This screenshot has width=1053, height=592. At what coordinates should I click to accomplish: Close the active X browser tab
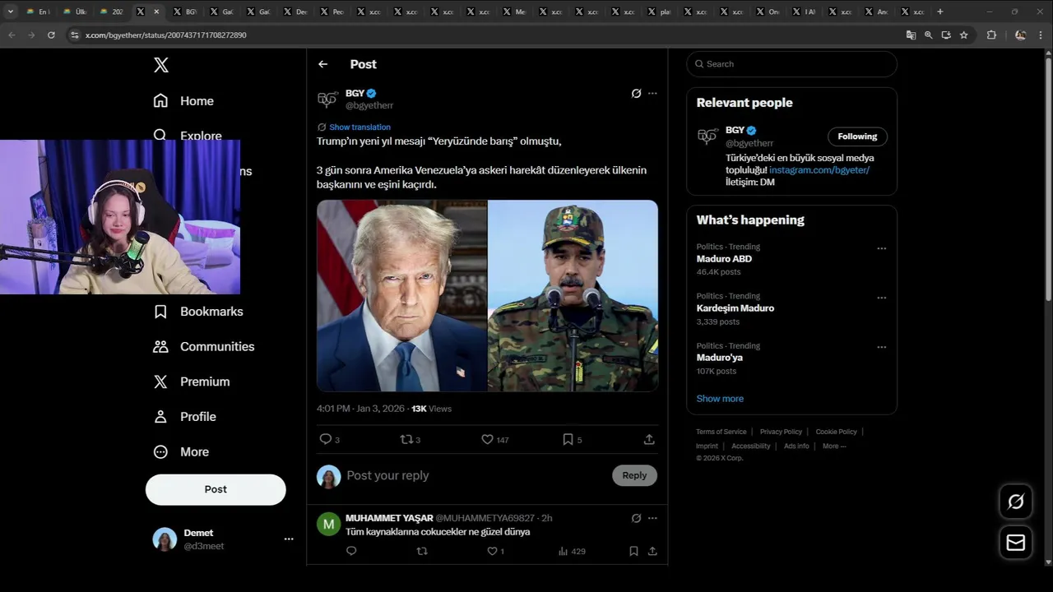[156, 12]
